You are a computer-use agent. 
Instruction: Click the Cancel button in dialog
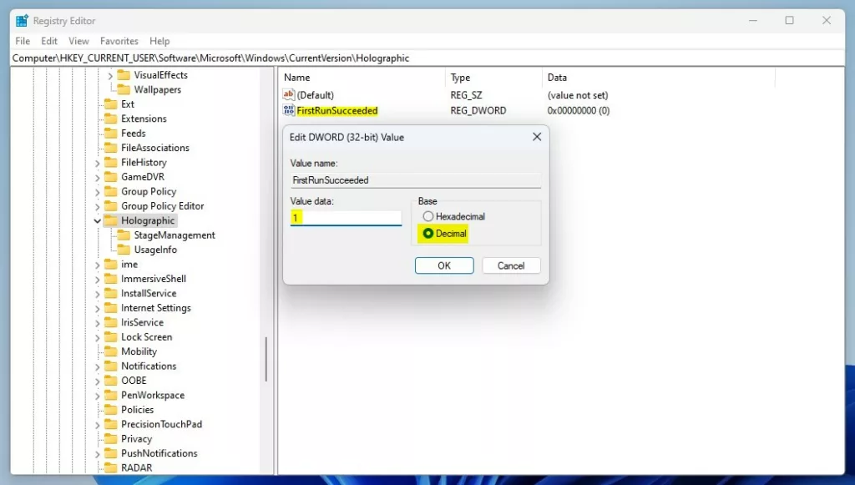[511, 265]
